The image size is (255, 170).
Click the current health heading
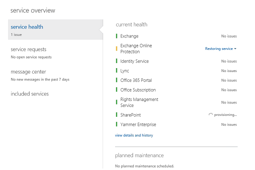tap(132, 25)
